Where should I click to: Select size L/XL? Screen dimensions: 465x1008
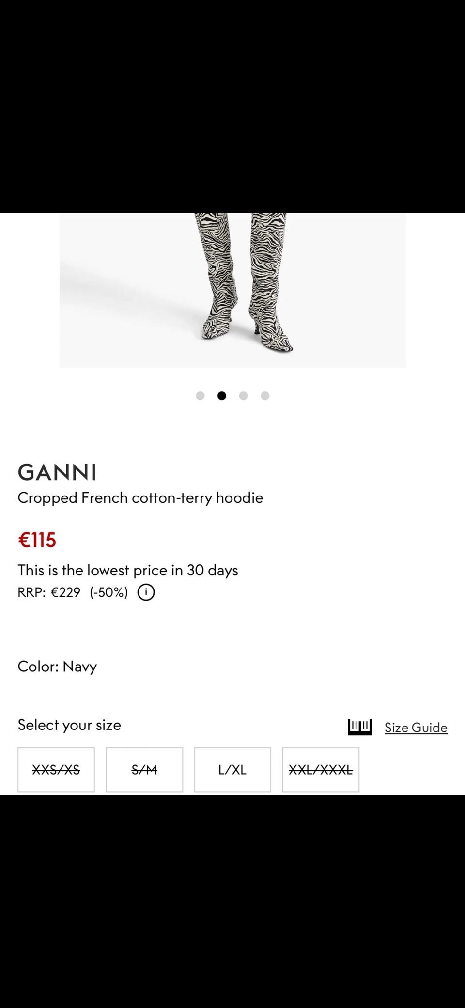tap(232, 770)
